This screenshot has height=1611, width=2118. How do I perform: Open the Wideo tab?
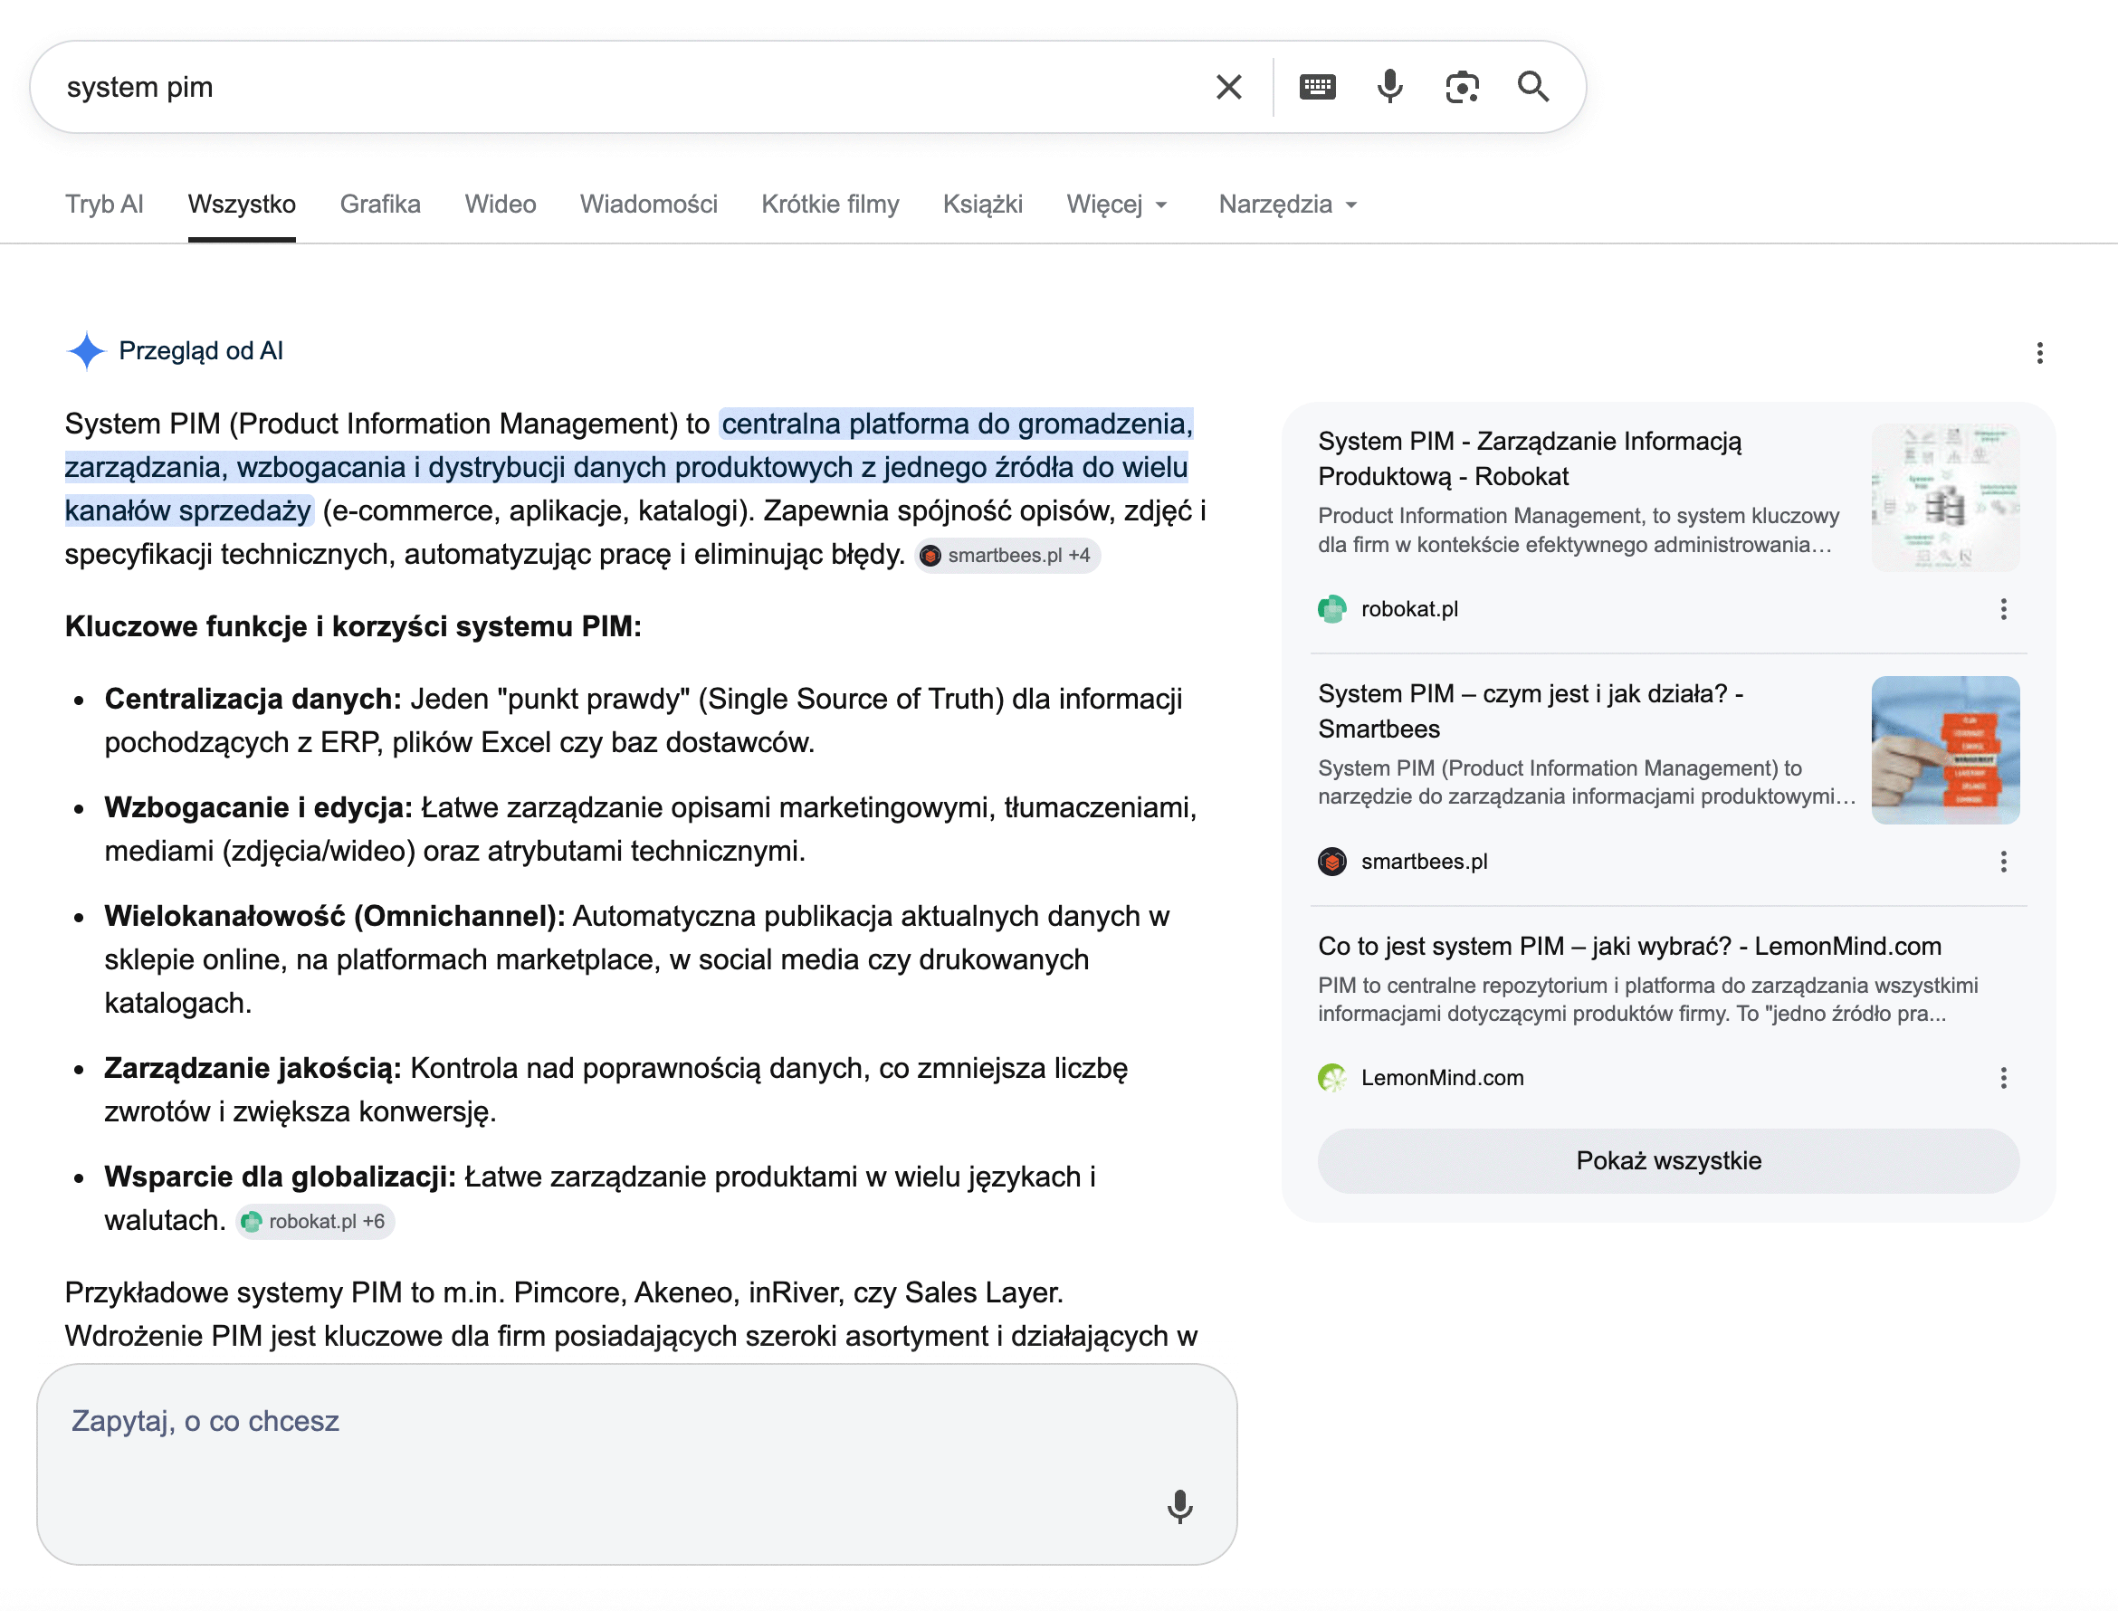pyautogui.click(x=501, y=205)
